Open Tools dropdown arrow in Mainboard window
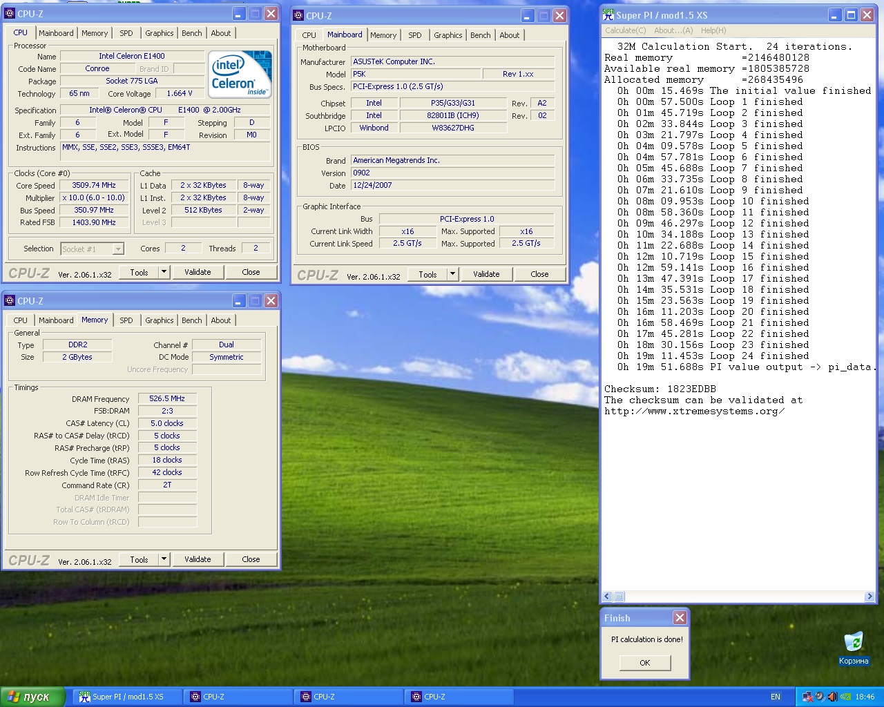 pyautogui.click(x=452, y=274)
